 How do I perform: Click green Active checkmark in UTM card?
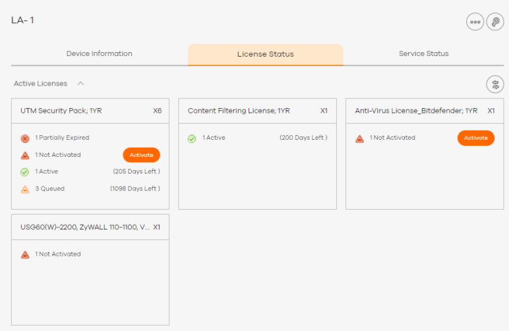[25, 172]
